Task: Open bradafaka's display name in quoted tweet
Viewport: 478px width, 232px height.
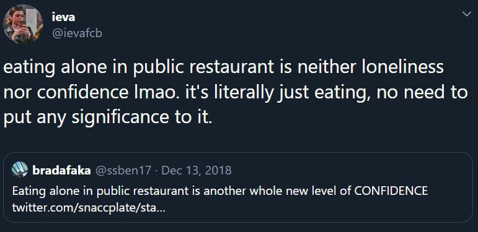Action: (x=61, y=170)
